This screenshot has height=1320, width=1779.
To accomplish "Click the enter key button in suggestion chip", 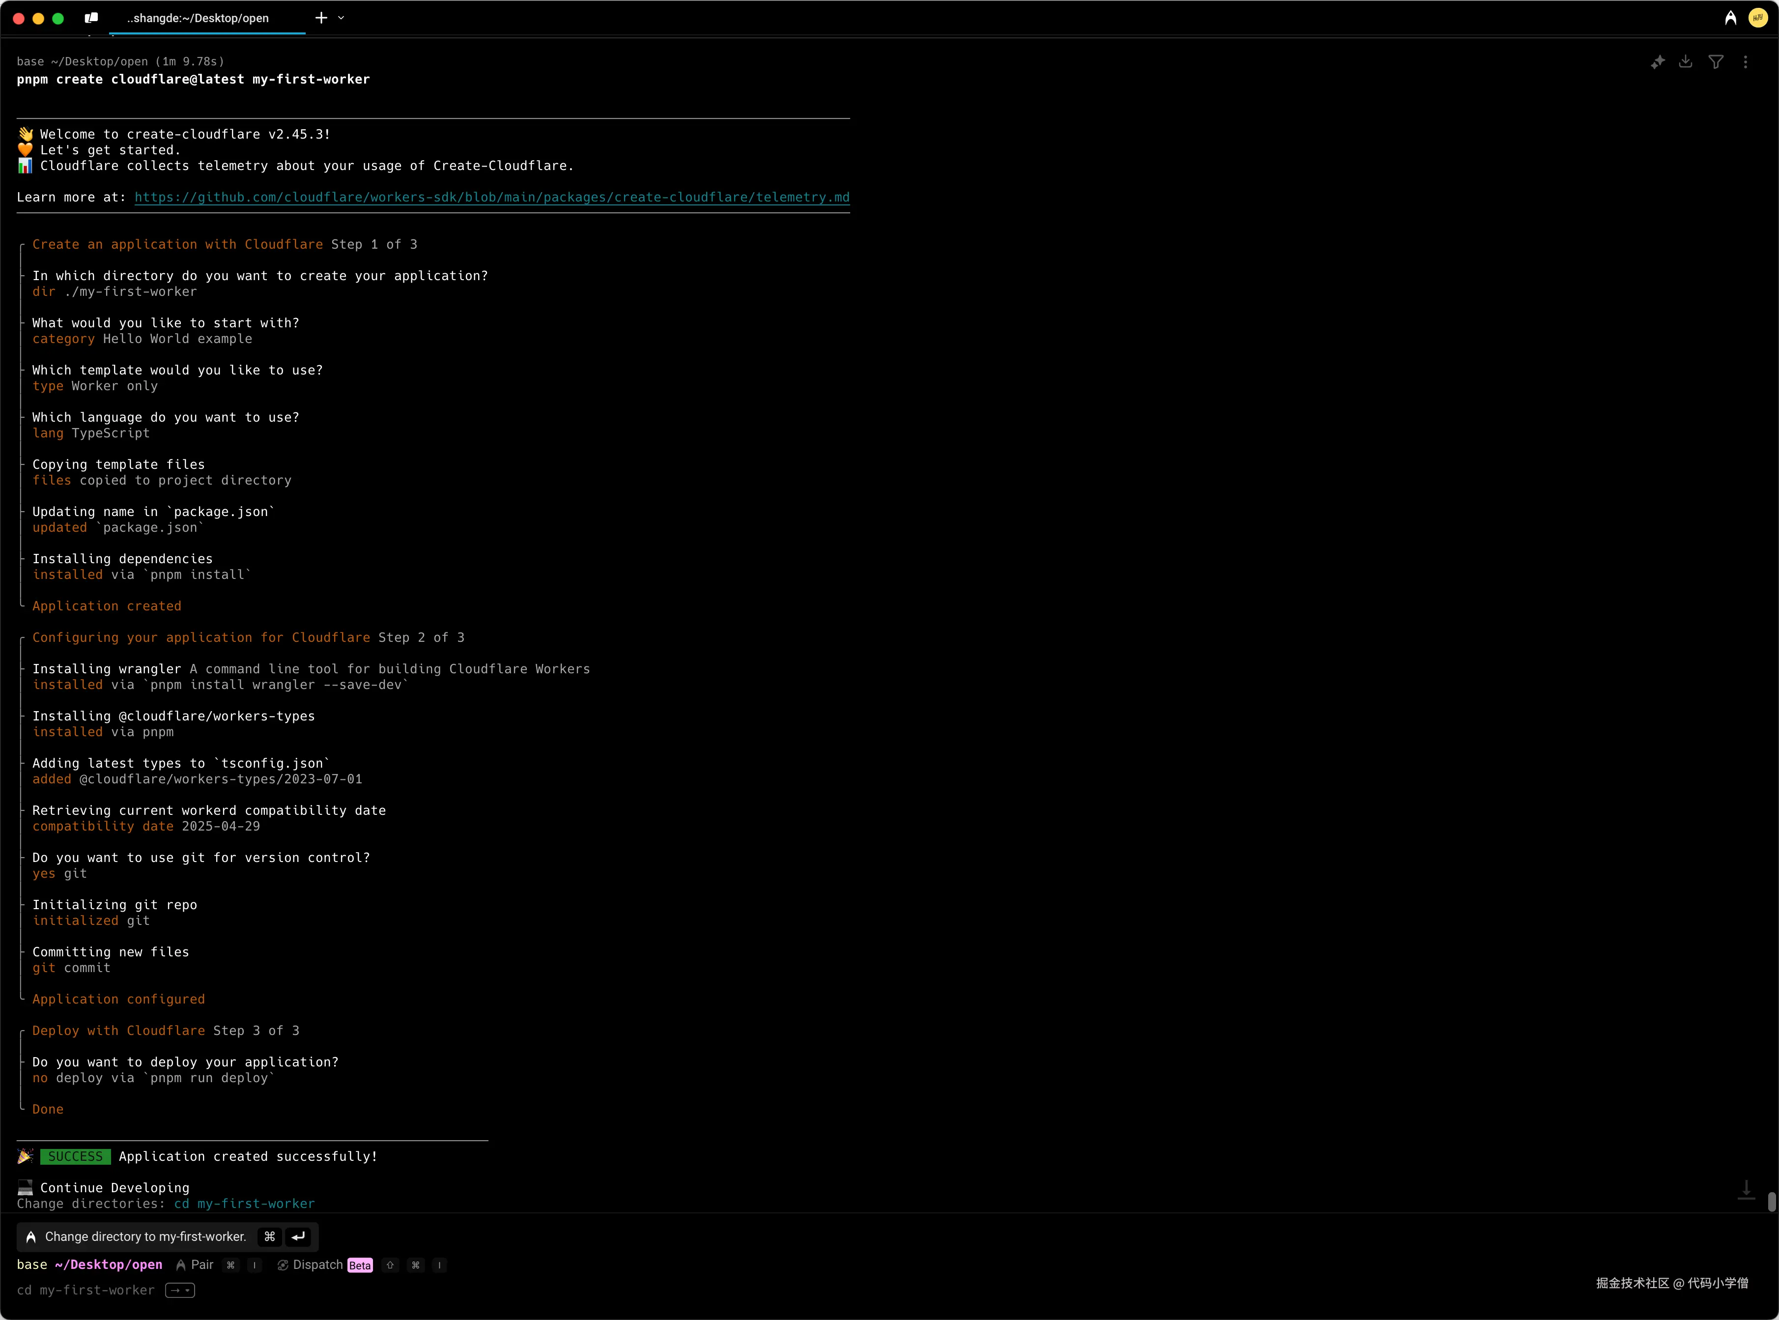I will 298,1237.
